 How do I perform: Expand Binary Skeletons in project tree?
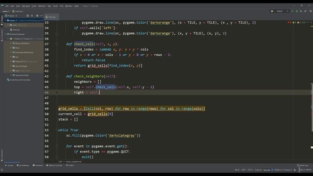(11, 44)
